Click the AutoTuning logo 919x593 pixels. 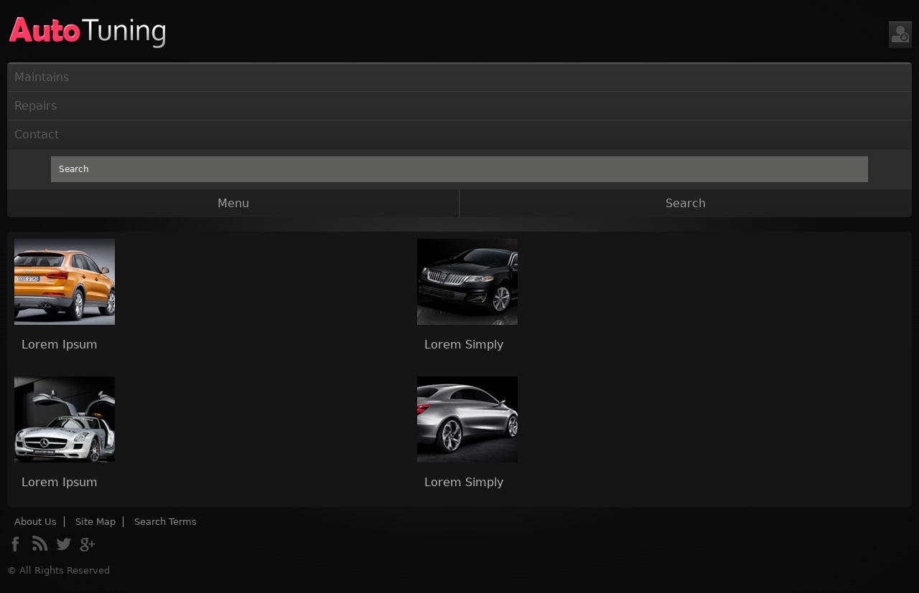(x=88, y=32)
